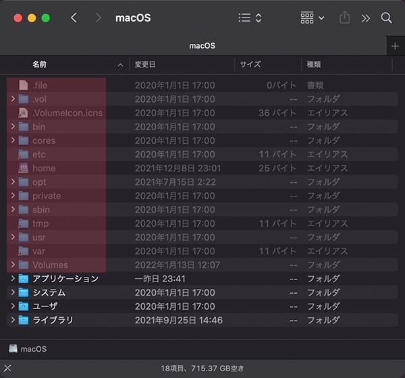Open the list view switcher
Viewport: 405px width, 378px height.
(250, 18)
